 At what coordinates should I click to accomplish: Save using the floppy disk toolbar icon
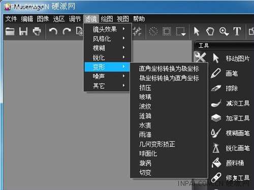(23, 31)
